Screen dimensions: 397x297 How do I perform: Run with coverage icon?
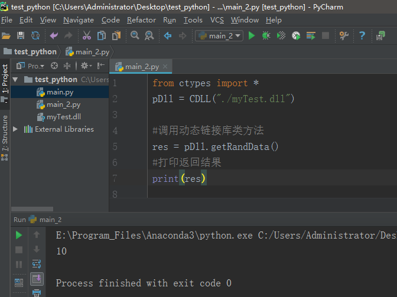tap(281, 35)
